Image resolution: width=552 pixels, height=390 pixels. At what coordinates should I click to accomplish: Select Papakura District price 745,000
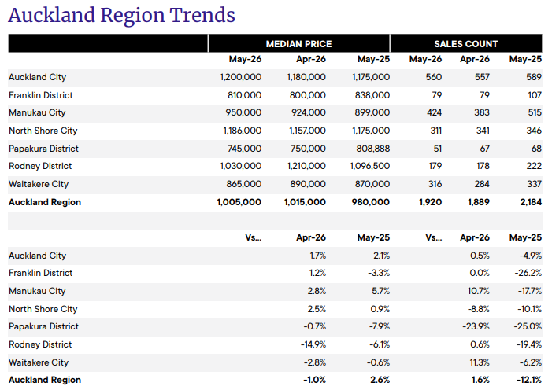pos(244,149)
